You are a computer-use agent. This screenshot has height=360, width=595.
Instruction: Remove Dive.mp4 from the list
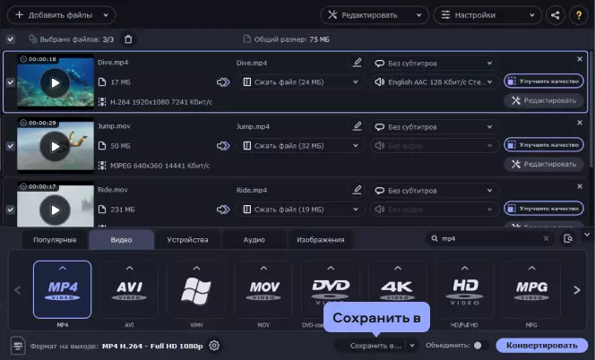[x=580, y=59]
